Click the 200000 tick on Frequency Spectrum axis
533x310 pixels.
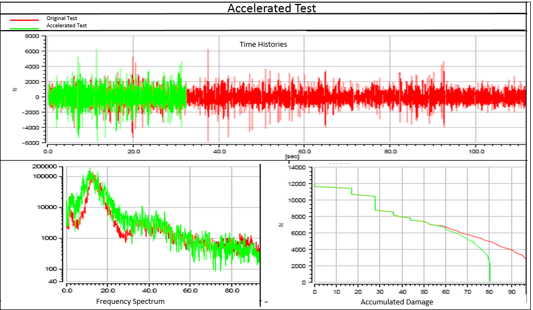click(x=45, y=167)
